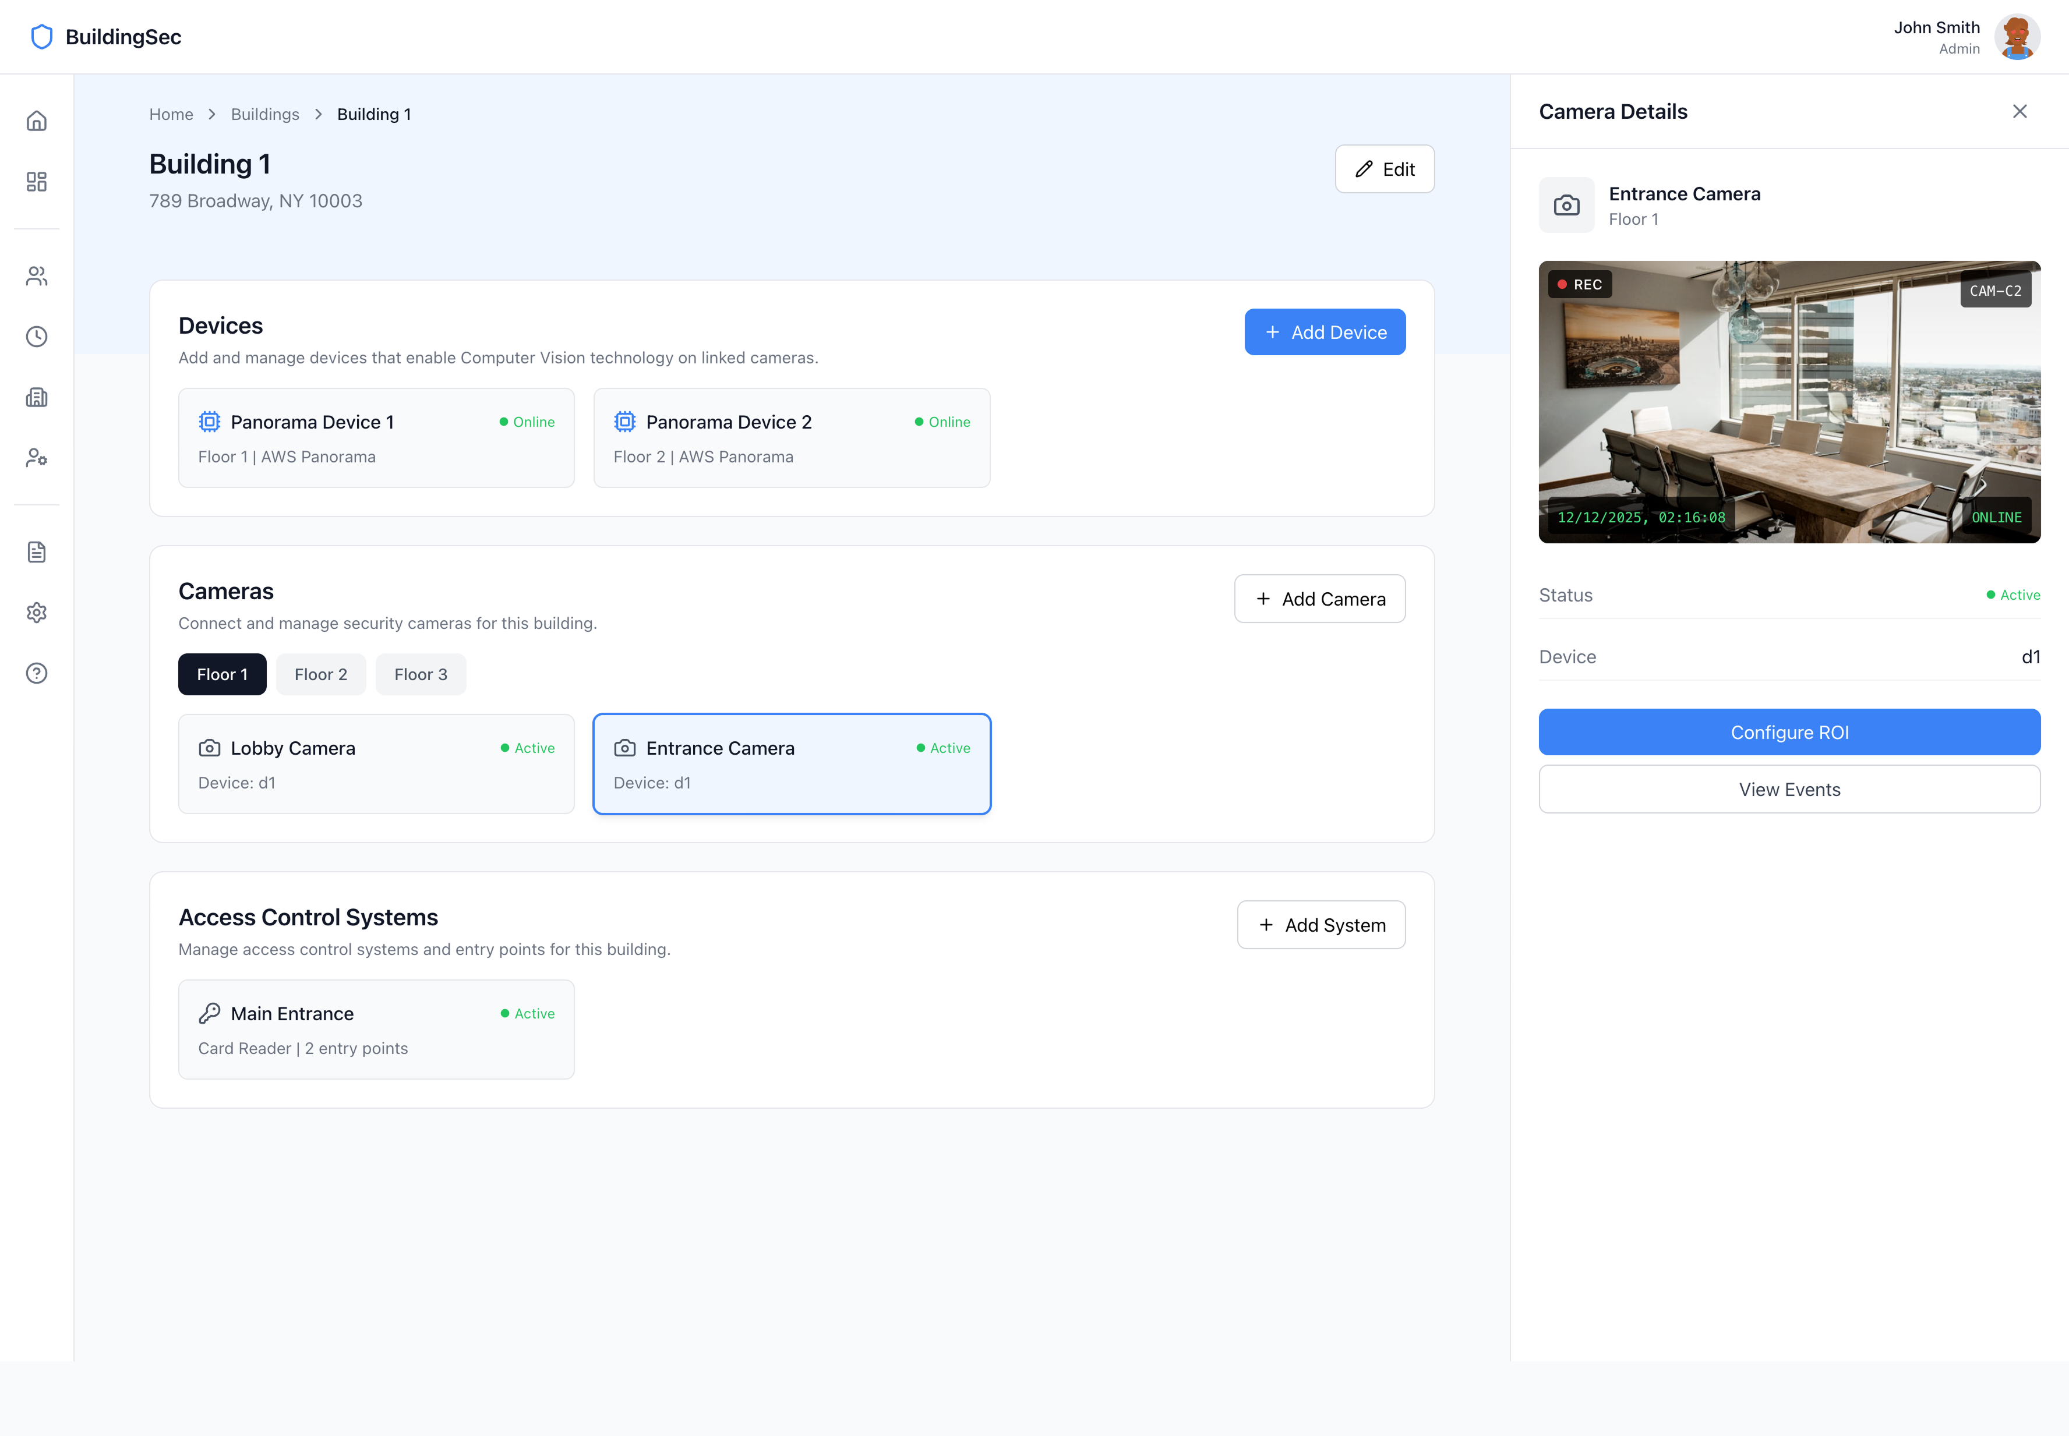Click the Configure ROI button
The image size is (2069, 1436).
[1789, 733]
